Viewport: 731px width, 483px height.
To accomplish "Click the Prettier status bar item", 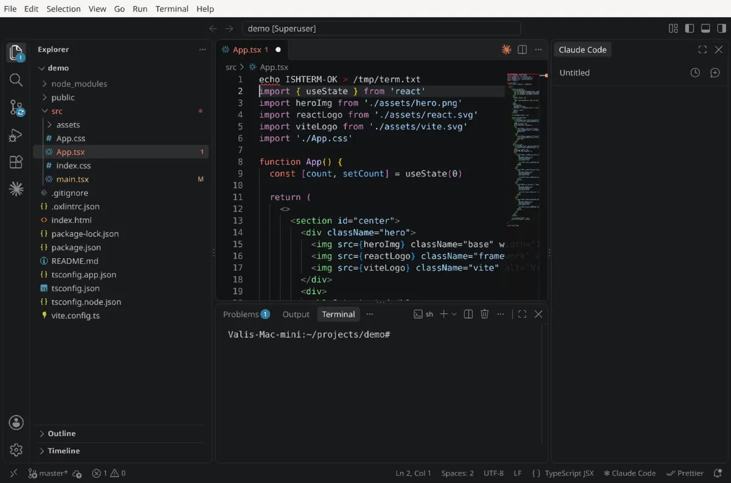I will coord(685,473).
